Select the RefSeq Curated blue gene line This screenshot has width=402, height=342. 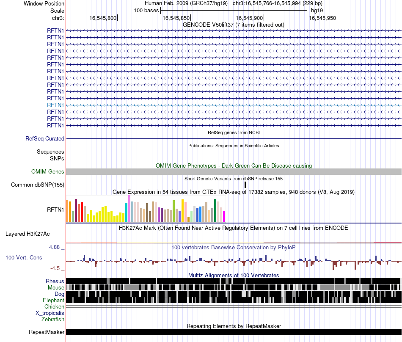pos(234,139)
